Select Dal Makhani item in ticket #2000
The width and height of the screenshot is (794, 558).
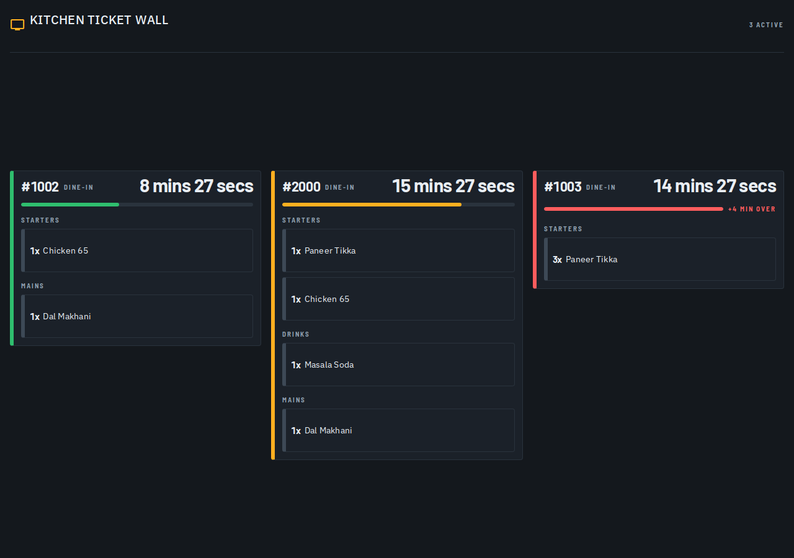tap(398, 430)
